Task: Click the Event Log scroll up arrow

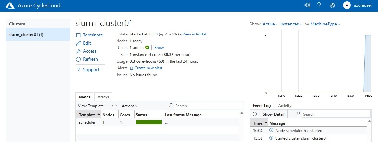Action: click(x=369, y=121)
